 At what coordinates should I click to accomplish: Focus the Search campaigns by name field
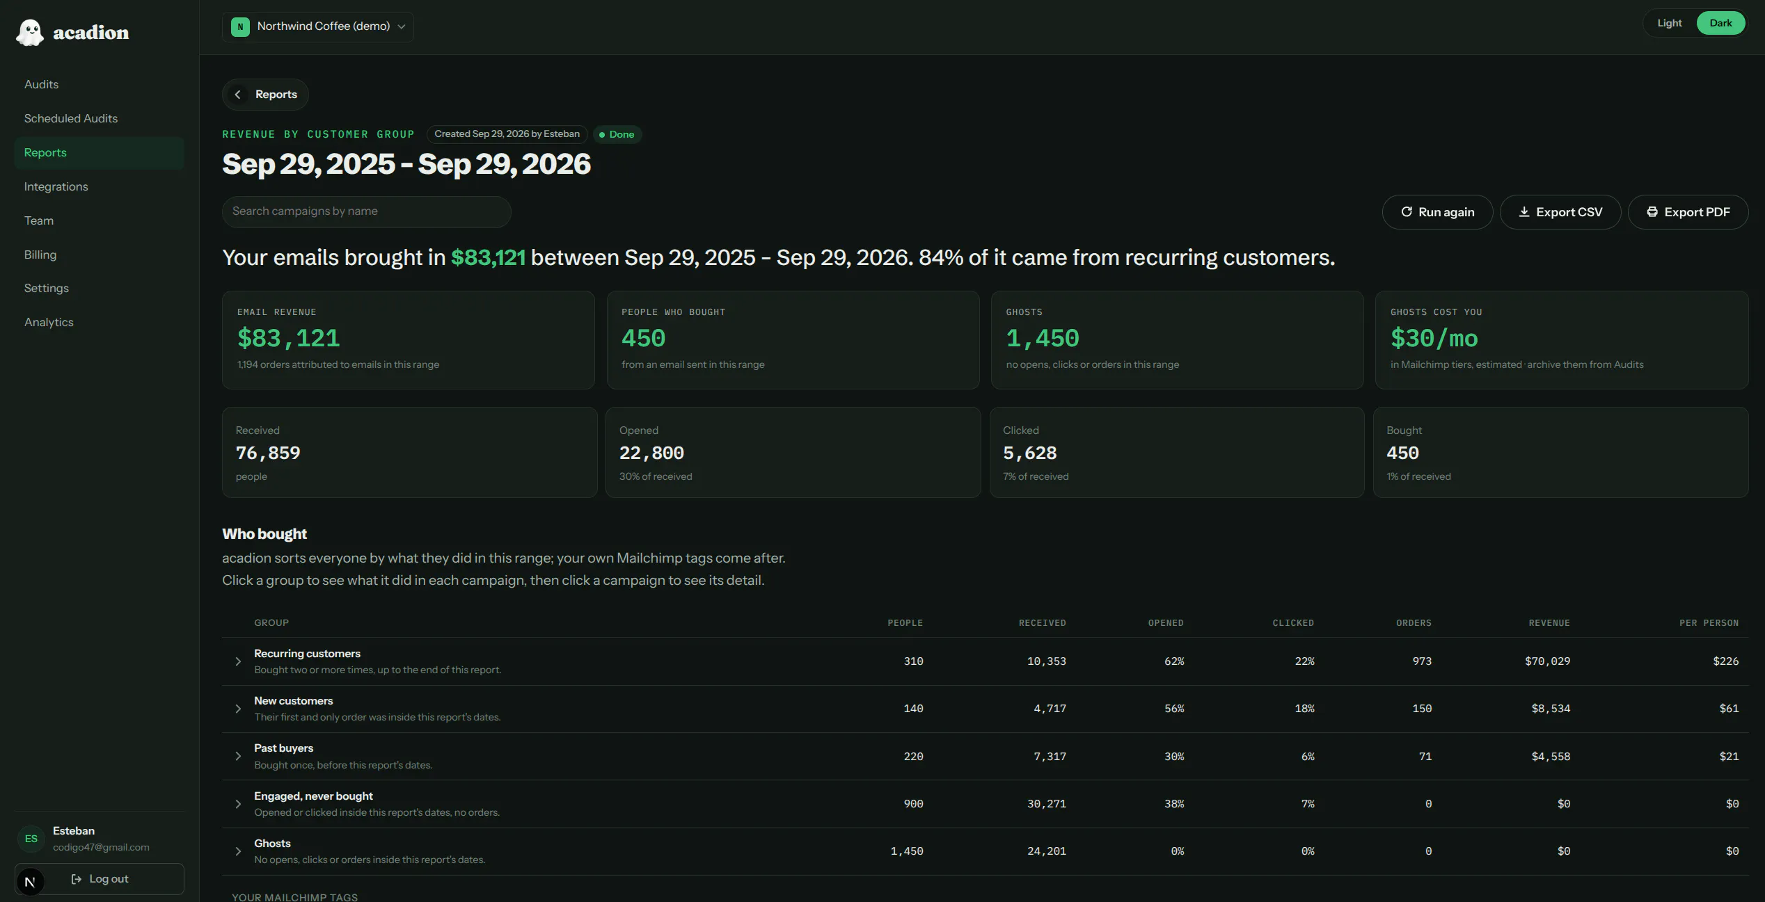(367, 211)
